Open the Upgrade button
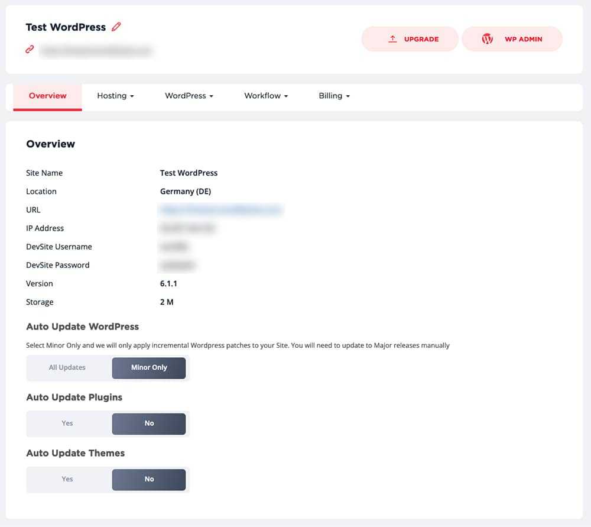The image size is (591, 527). (410, 39)
